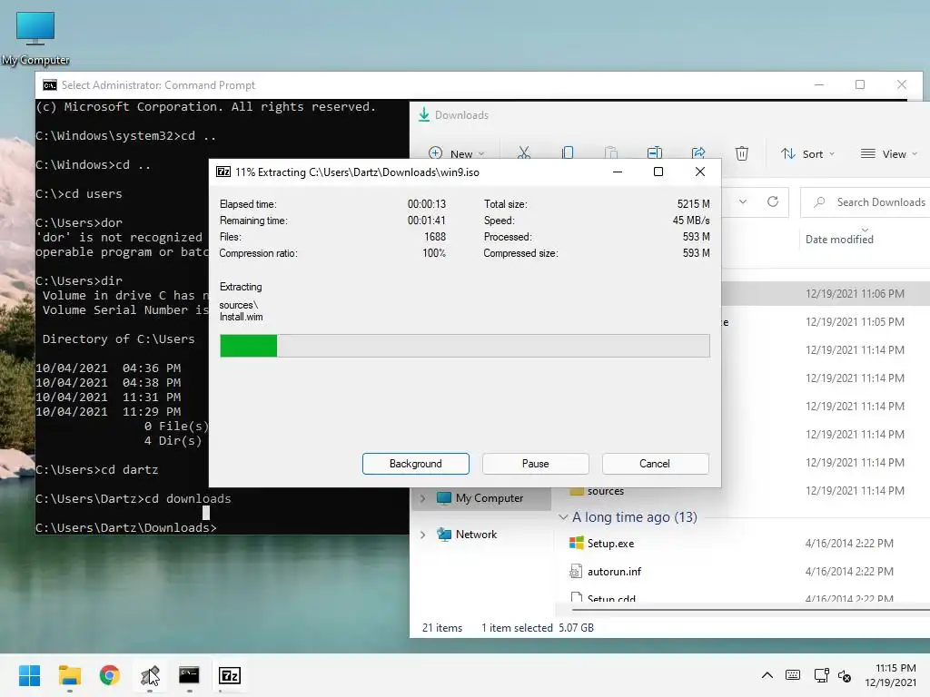Viewport: 930px width, 697px height.
Task: Click the autorun.inf file icon
Action: tap(575, 572)
